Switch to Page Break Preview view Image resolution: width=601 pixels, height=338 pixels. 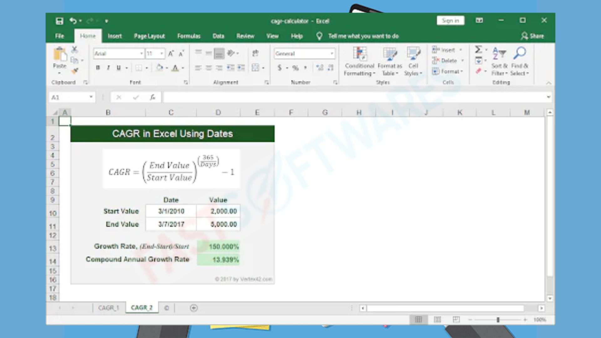456,320
